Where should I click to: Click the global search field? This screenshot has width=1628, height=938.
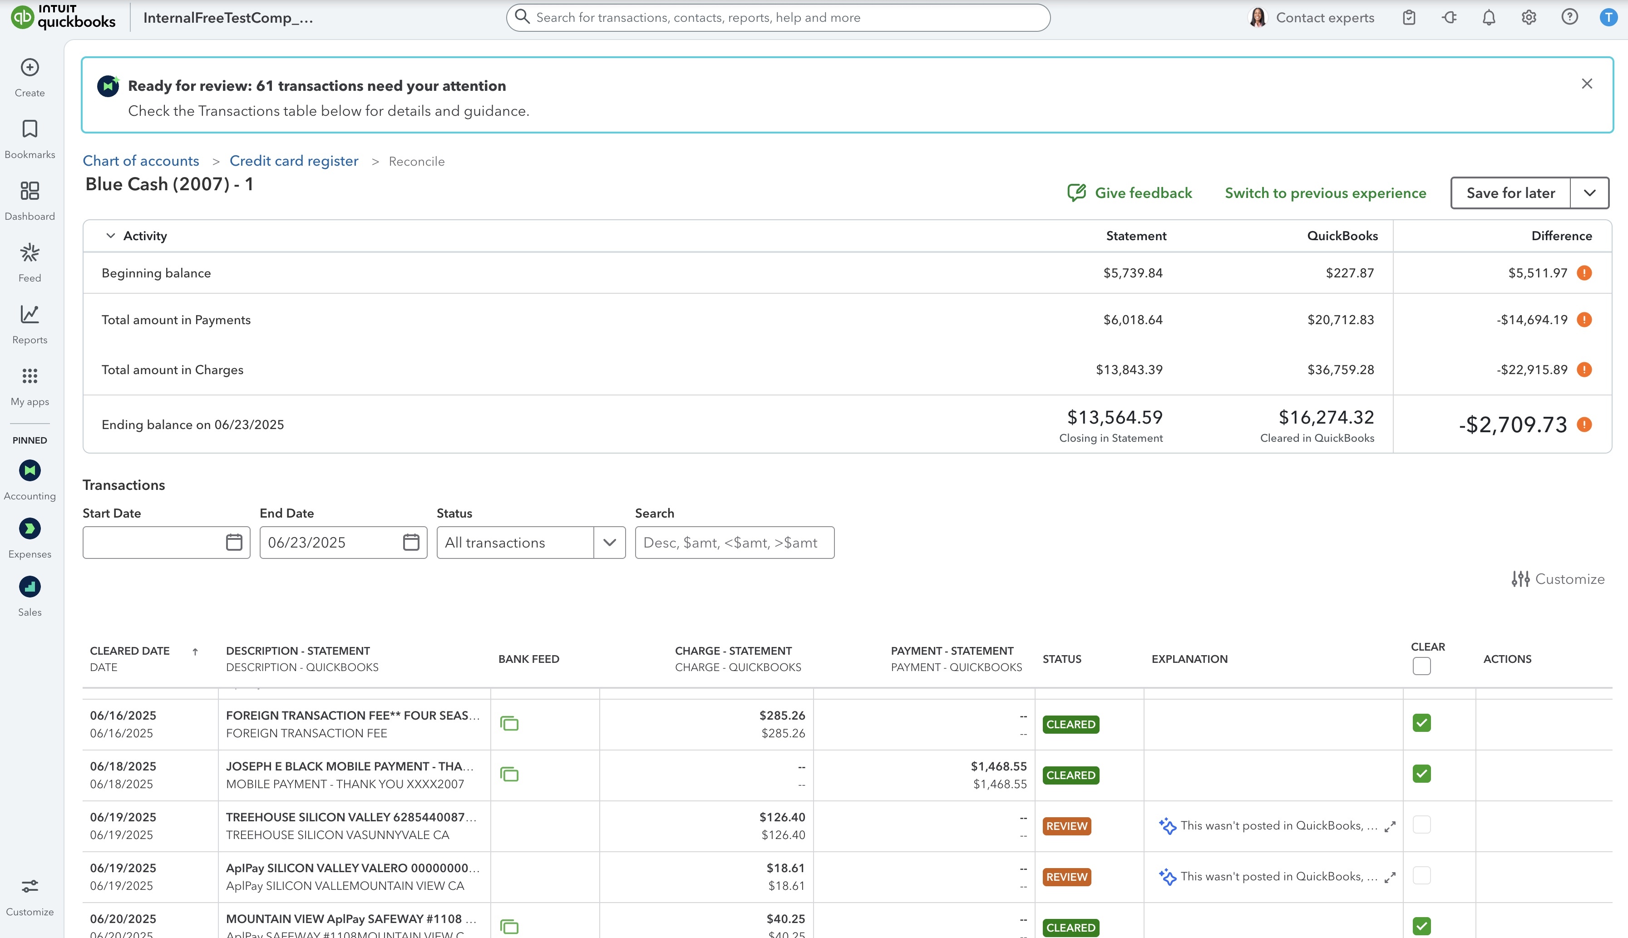[778, 17]
